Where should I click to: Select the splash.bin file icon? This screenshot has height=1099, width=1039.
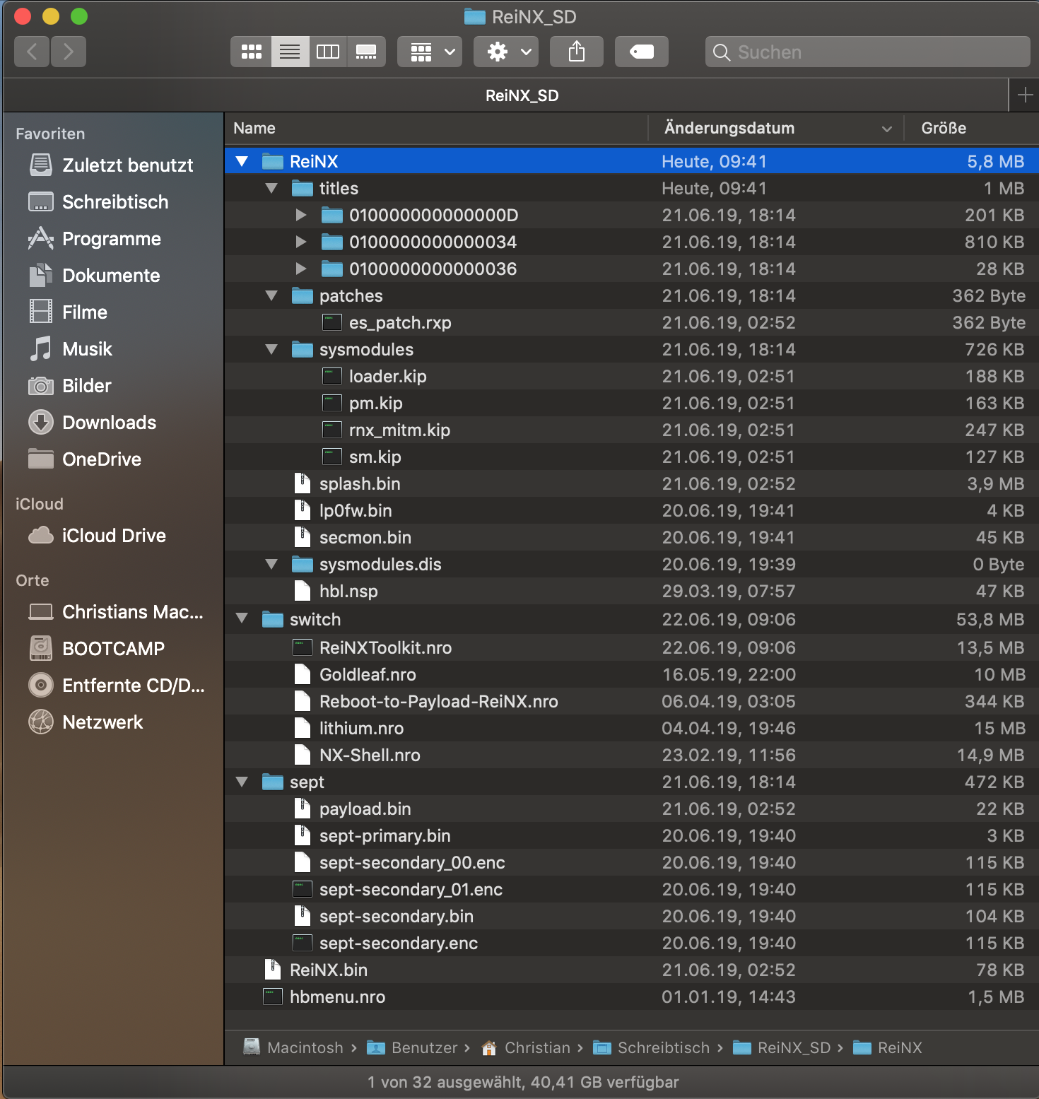[x=303, y=483]
